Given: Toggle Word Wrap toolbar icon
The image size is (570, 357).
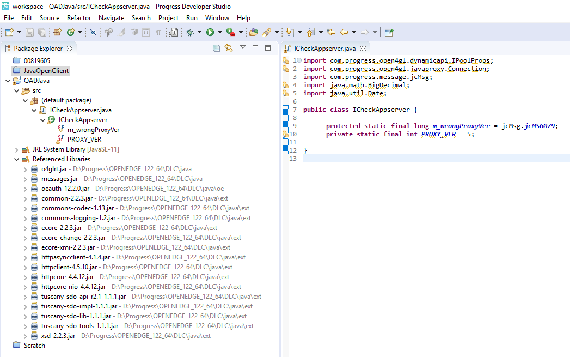Looking at the screenshot, I should click(x=134, y=32).
